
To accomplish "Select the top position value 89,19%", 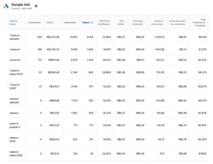I will coord(203,37).
